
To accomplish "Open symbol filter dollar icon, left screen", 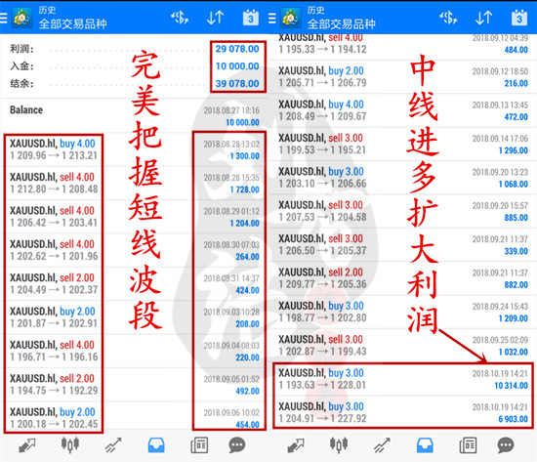I will (x=180, y=18).
